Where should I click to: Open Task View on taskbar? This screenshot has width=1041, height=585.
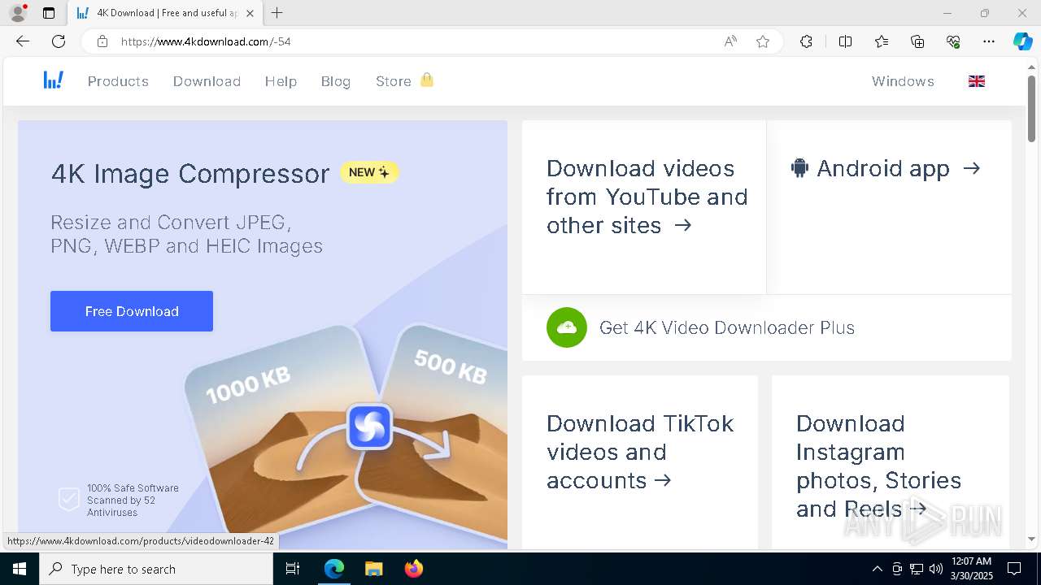pos(294,569)
